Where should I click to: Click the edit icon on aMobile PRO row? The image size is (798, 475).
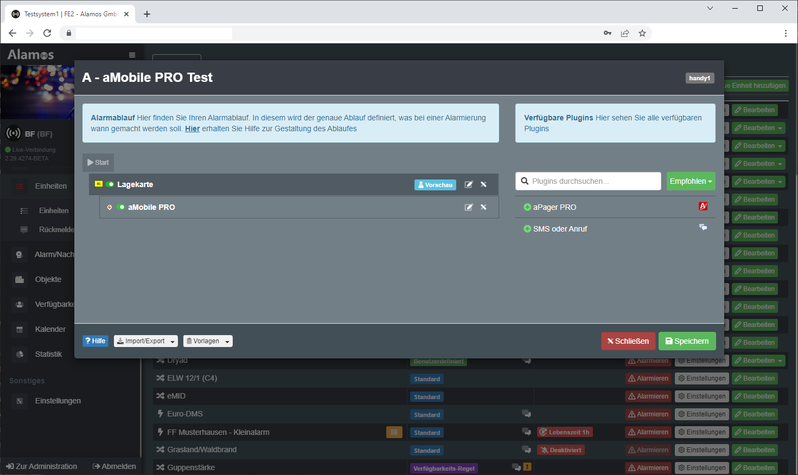tap(469, 208)
